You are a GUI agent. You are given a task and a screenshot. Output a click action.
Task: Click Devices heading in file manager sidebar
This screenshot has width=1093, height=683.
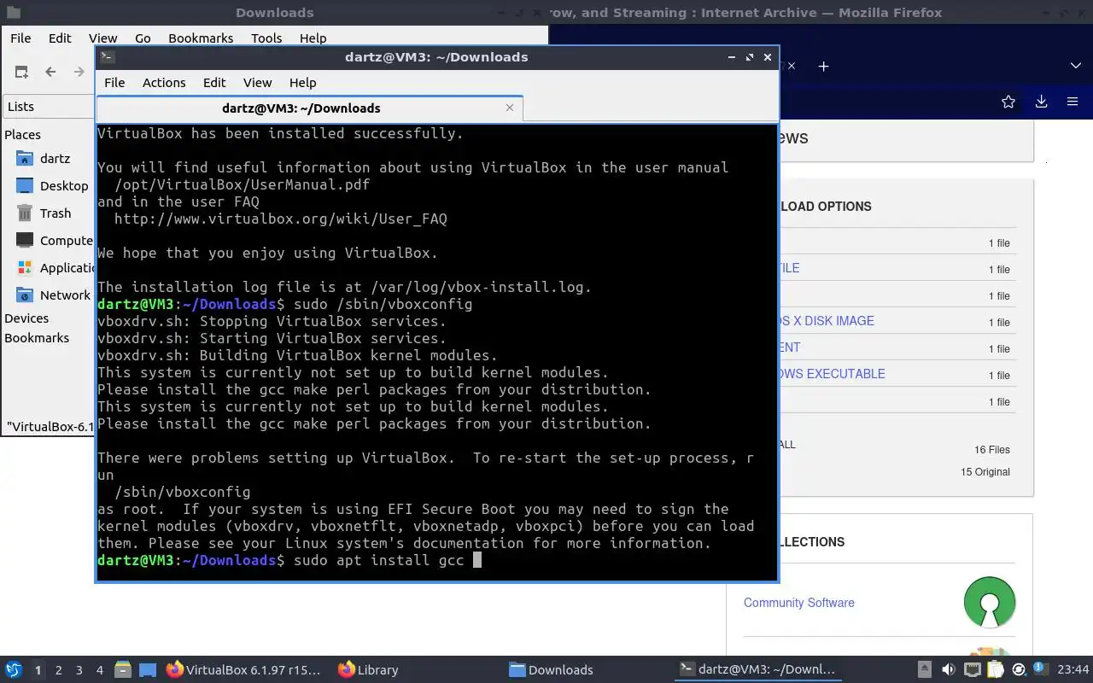26,318
